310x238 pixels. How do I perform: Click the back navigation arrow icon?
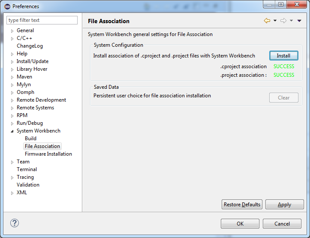[x=267, y=21]
